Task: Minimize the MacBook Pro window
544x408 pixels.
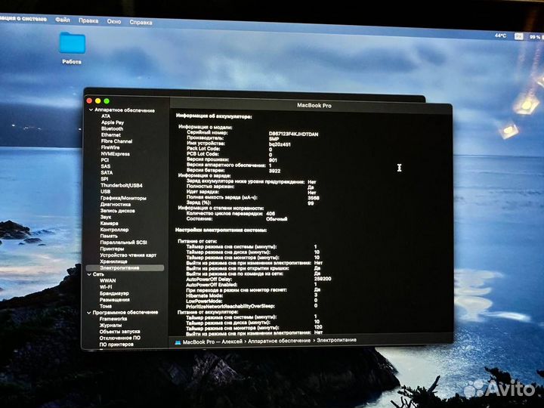Action: [97, 101]
